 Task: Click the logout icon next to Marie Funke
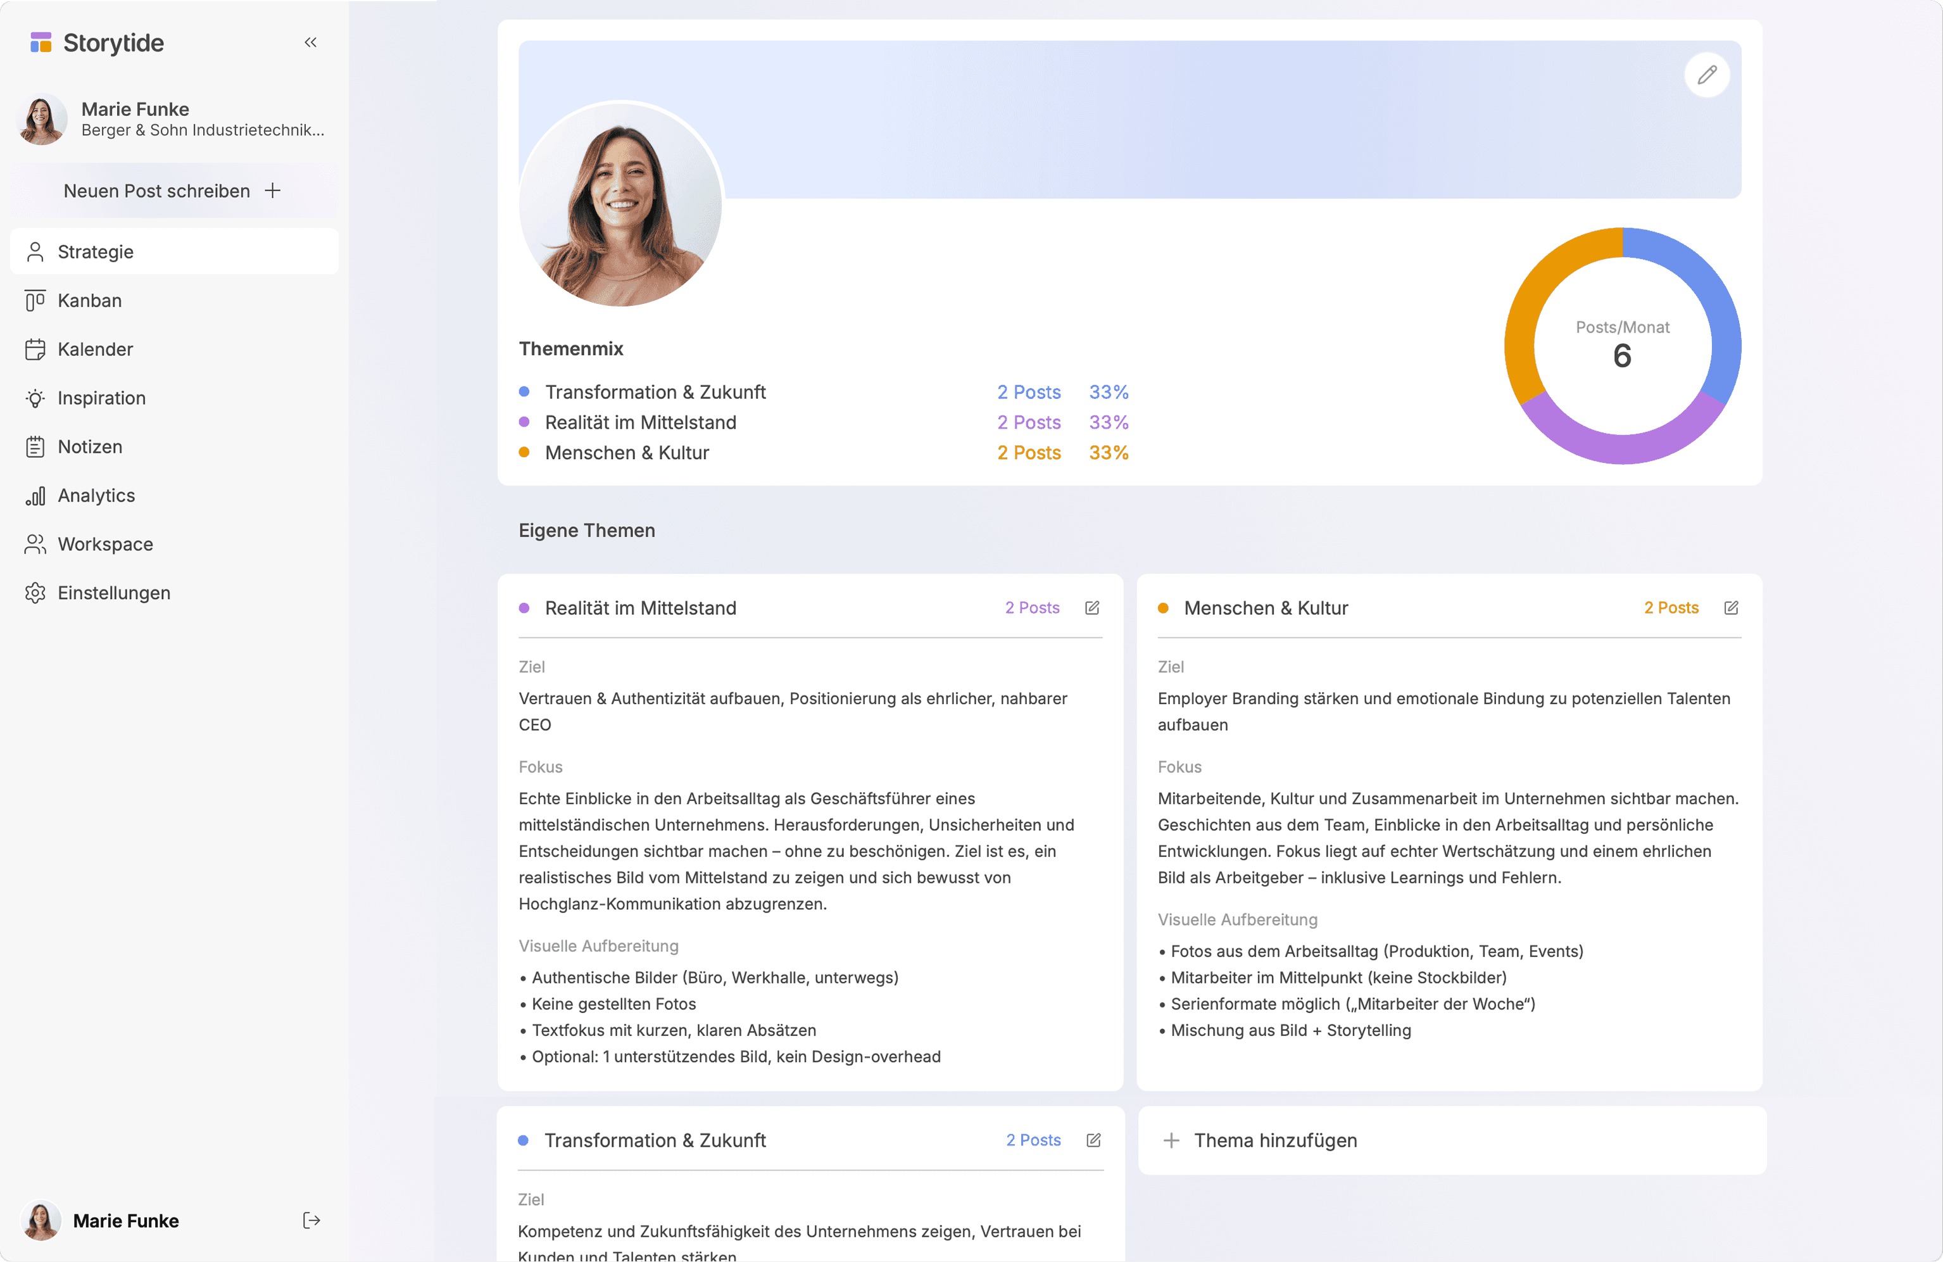(311, 1220)
